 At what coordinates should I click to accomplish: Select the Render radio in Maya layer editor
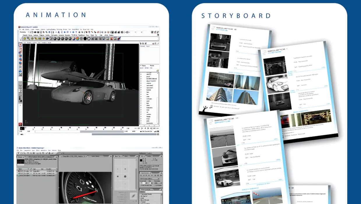click(152, 66)
